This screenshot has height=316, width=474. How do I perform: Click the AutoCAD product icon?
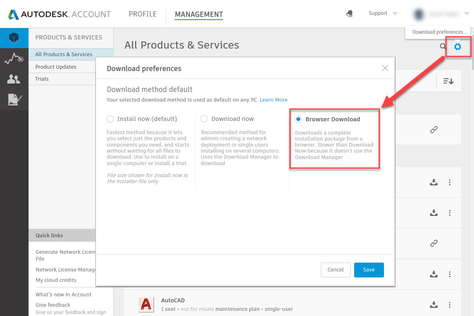(146, 304)
